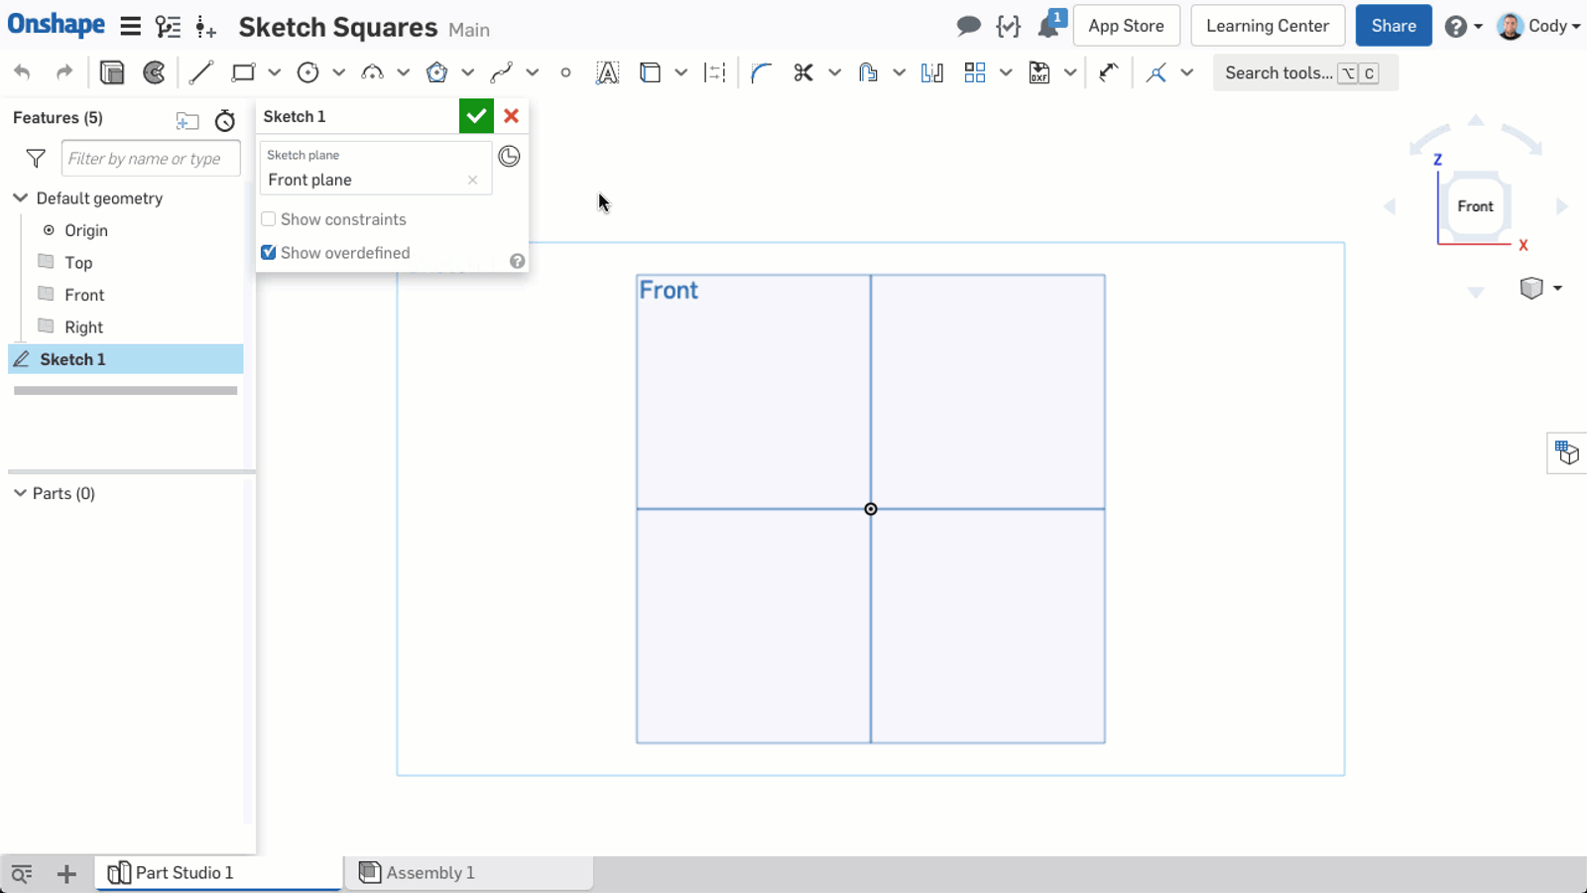Select the Circle tool
Viewport: 1587px width, 893px height.
[x=309, y=72]
